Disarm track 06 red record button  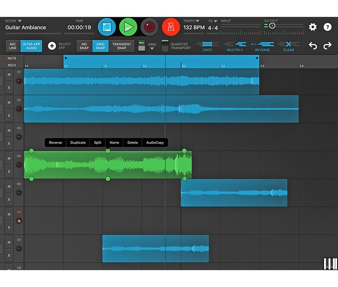click(19, 221)
